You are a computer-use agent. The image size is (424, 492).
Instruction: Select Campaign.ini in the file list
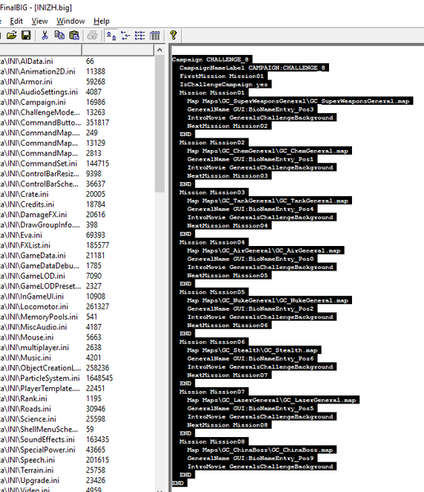coord(43,102)
